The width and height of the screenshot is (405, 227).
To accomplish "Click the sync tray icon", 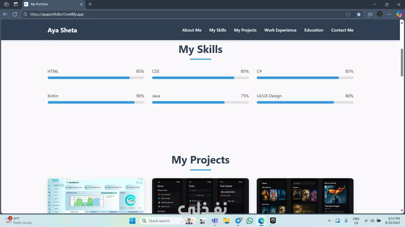I will pyautogui.click(x=338, y=221).
